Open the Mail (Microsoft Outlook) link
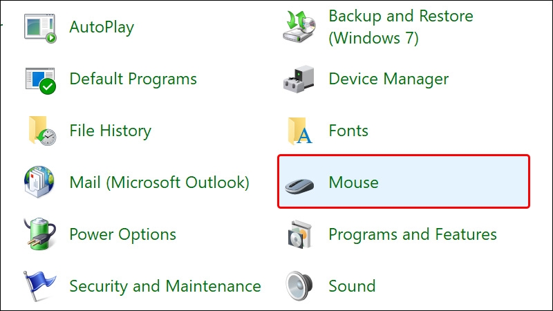Screen dimensions: 553x311 (159, 182)
